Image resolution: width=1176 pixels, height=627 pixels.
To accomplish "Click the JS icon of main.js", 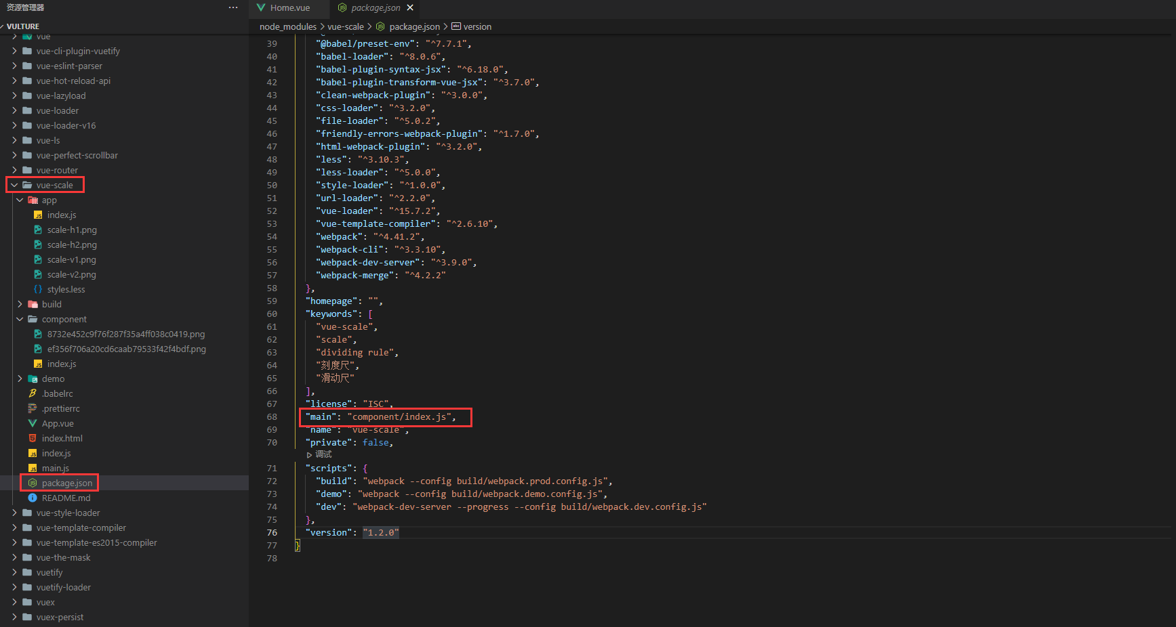I will tap(33, 468).
